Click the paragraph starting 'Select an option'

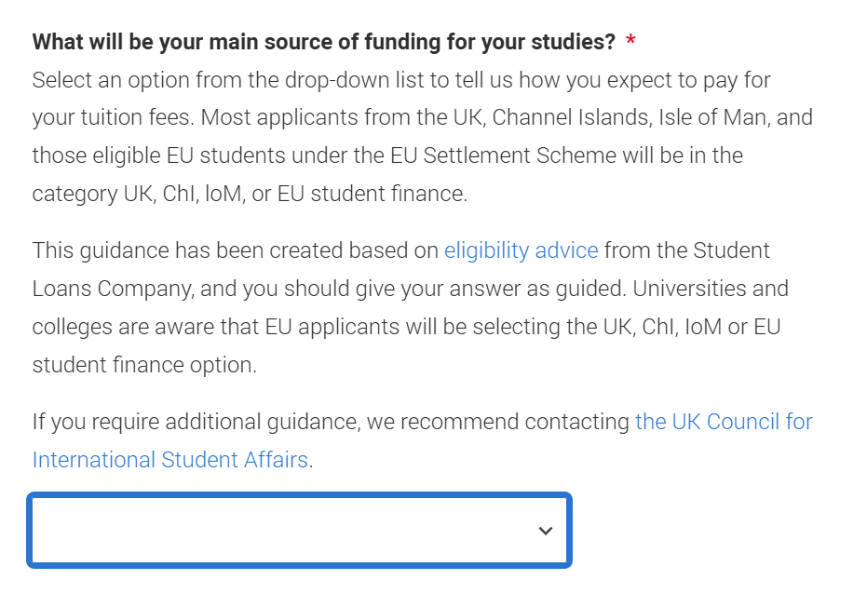click(400, 80)
